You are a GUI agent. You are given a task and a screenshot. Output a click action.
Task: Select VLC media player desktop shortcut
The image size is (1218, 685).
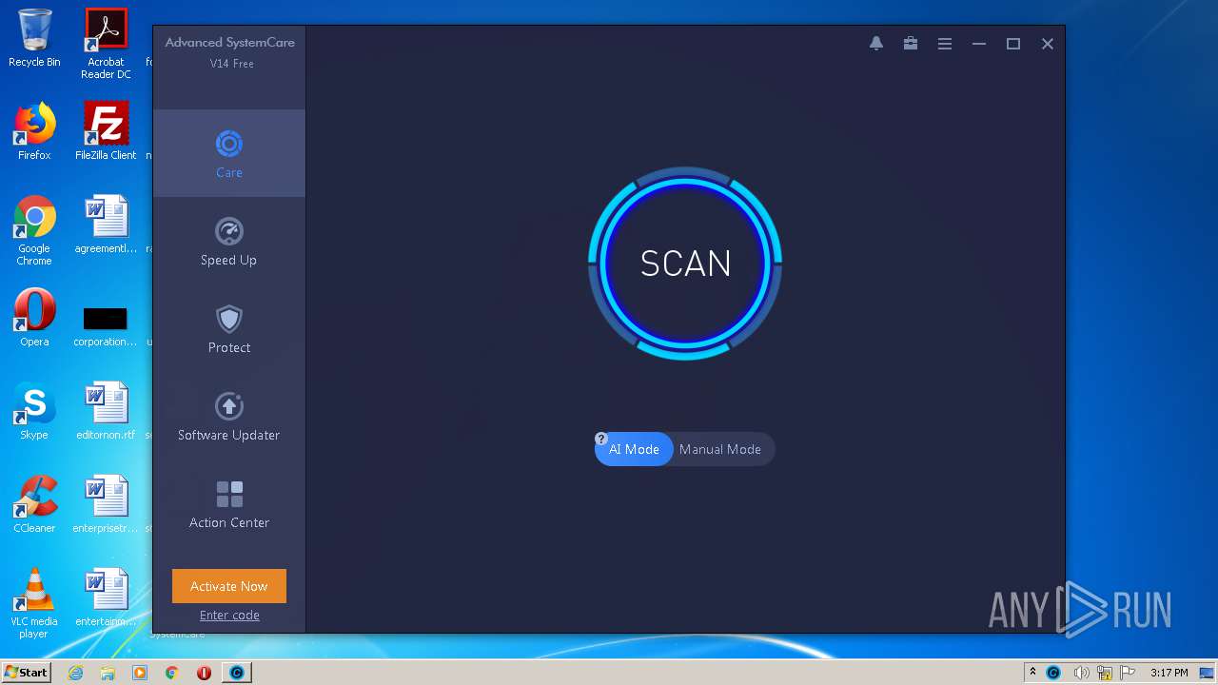pyautogui.click(x=34, y=603)
